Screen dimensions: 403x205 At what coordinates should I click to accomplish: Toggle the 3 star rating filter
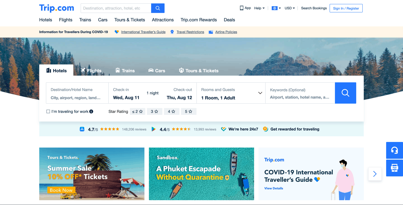point(154,111)
